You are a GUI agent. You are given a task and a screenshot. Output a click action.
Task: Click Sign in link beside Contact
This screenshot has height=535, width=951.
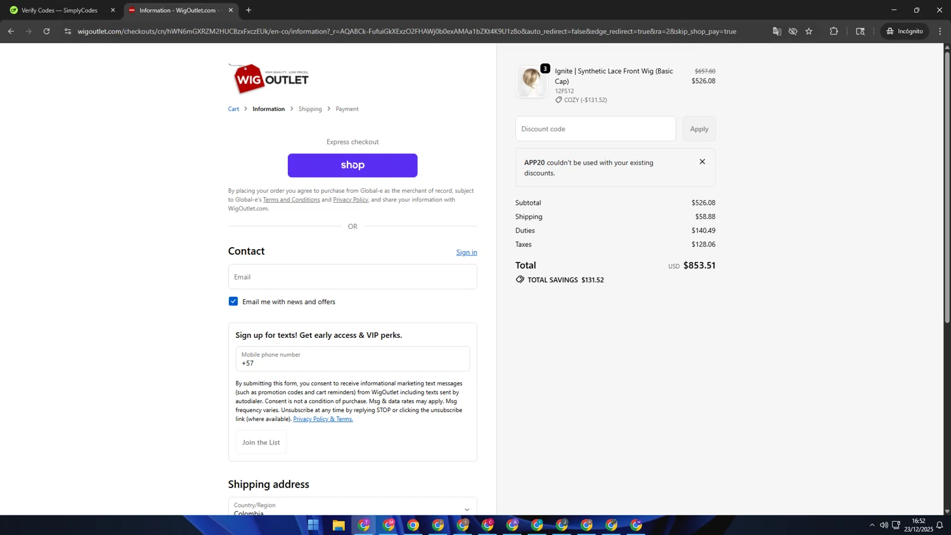(467, 252)
